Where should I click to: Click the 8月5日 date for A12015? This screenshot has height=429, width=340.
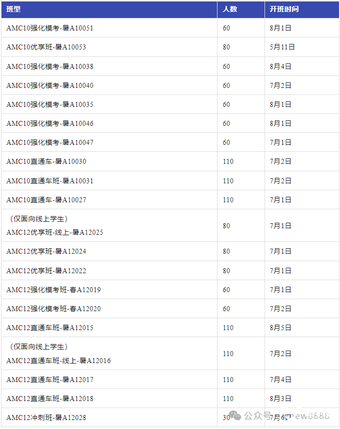(x=280, y=328)
